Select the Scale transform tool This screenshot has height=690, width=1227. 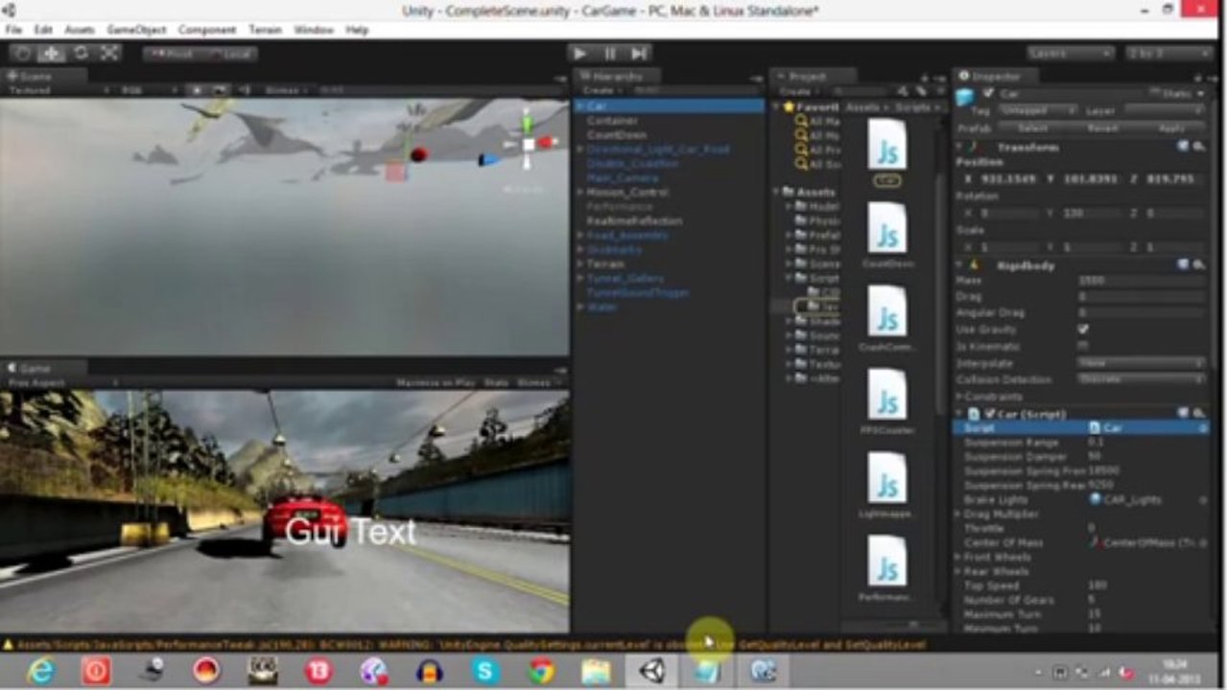click(108, 54)
